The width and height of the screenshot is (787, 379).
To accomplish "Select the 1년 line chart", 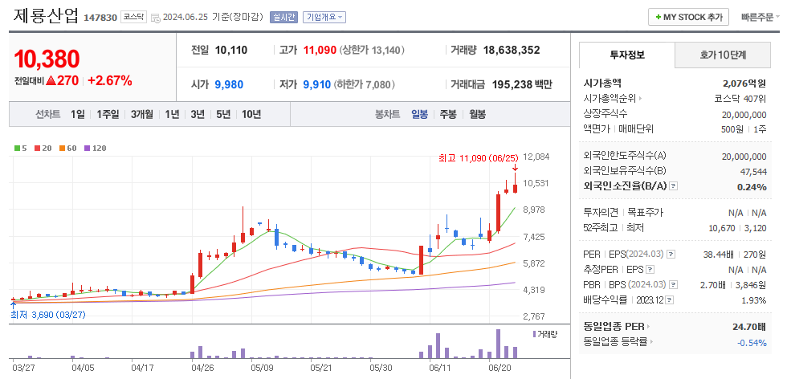I will (172, 114).
